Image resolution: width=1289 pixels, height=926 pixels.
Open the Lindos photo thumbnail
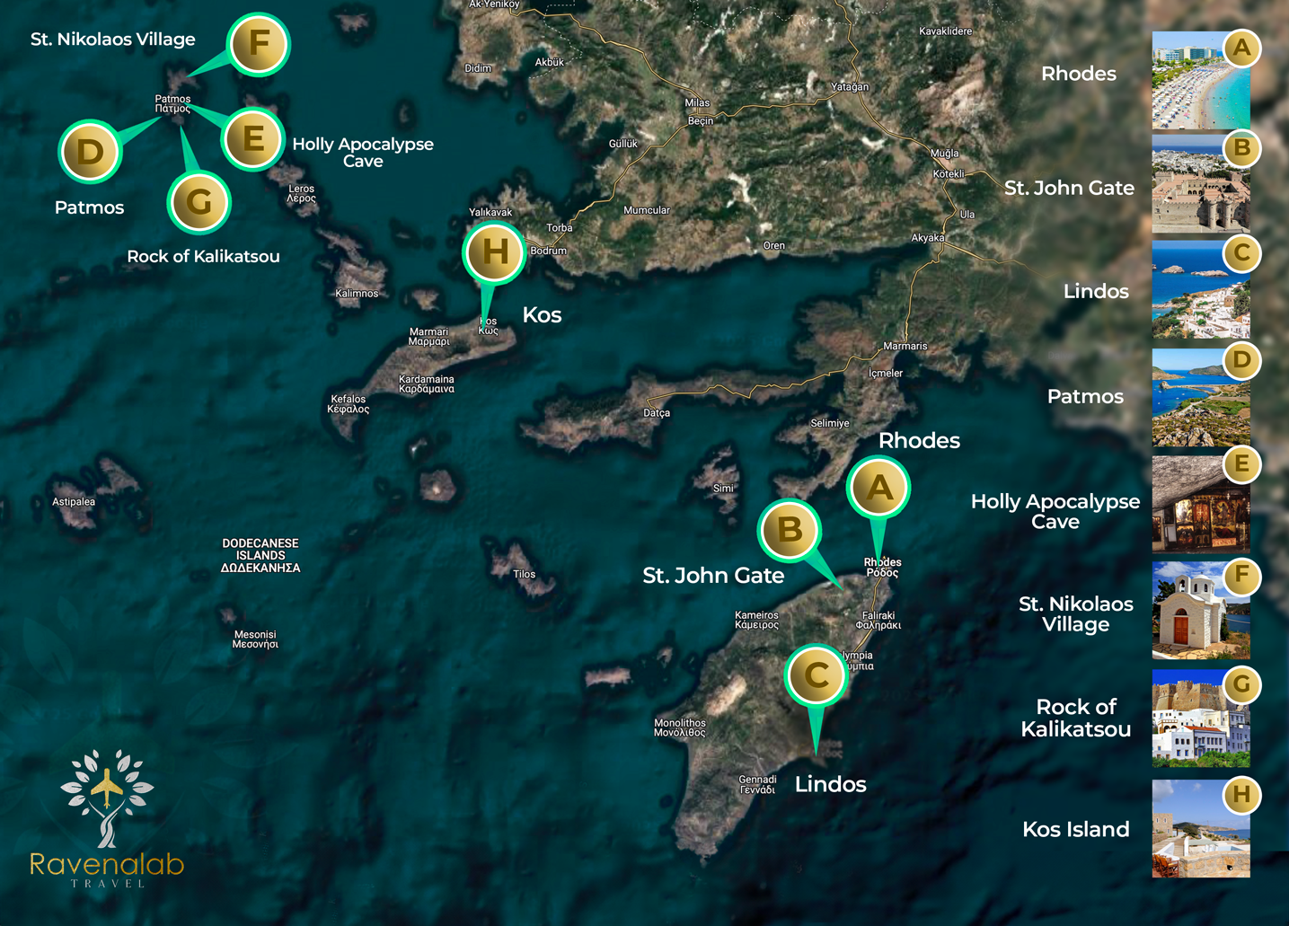tap(1199, 292)
